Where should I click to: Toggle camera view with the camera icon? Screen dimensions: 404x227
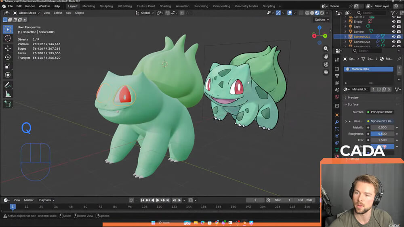click(x=326, y=65)
